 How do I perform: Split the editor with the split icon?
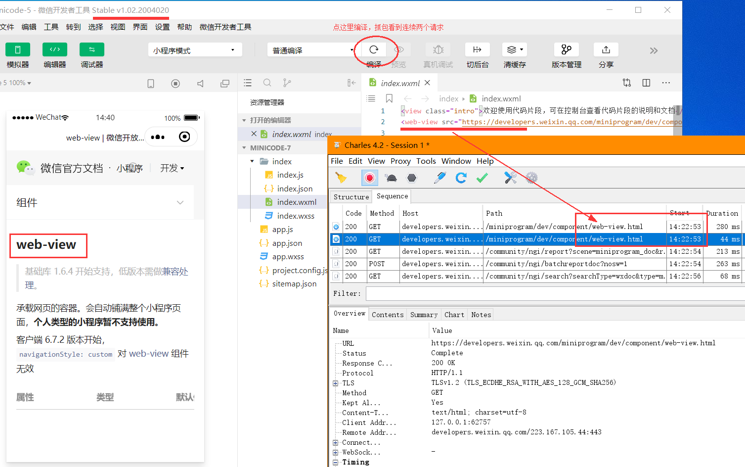pyautogui.click(x=646, y=83)
